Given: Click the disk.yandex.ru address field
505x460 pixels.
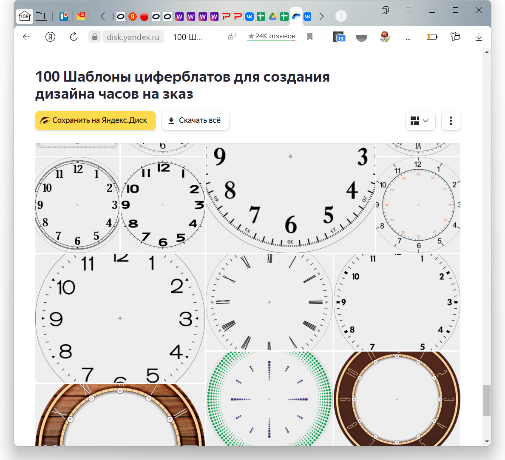Looking at the screenshot, I should 133,37.
